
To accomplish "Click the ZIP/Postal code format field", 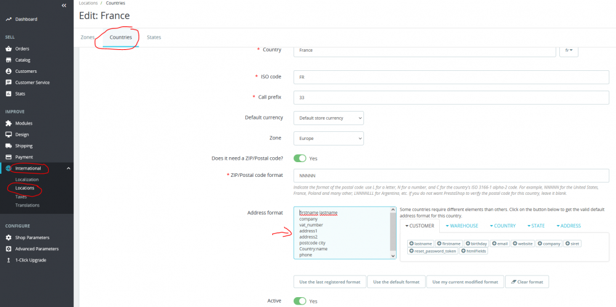I will pos(451,176).
